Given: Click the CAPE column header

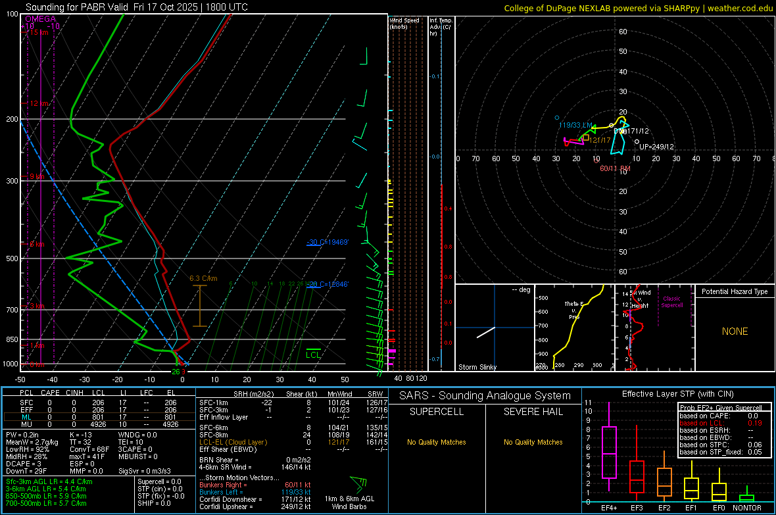Looking at the screenshot, I should (50, 393).
